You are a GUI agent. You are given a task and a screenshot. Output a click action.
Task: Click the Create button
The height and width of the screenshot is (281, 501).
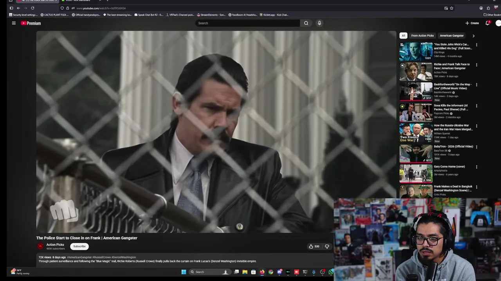(x=472, y=23)
